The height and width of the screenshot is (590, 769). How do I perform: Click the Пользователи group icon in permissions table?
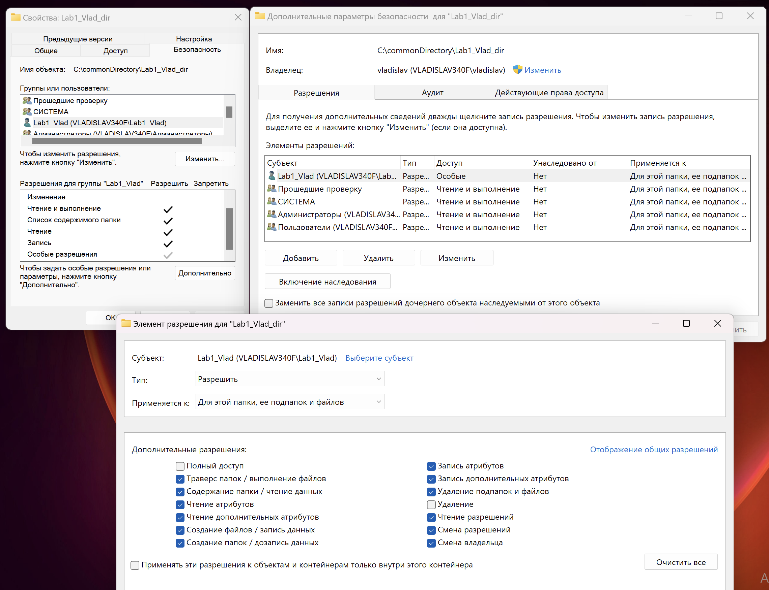(272, 227)
